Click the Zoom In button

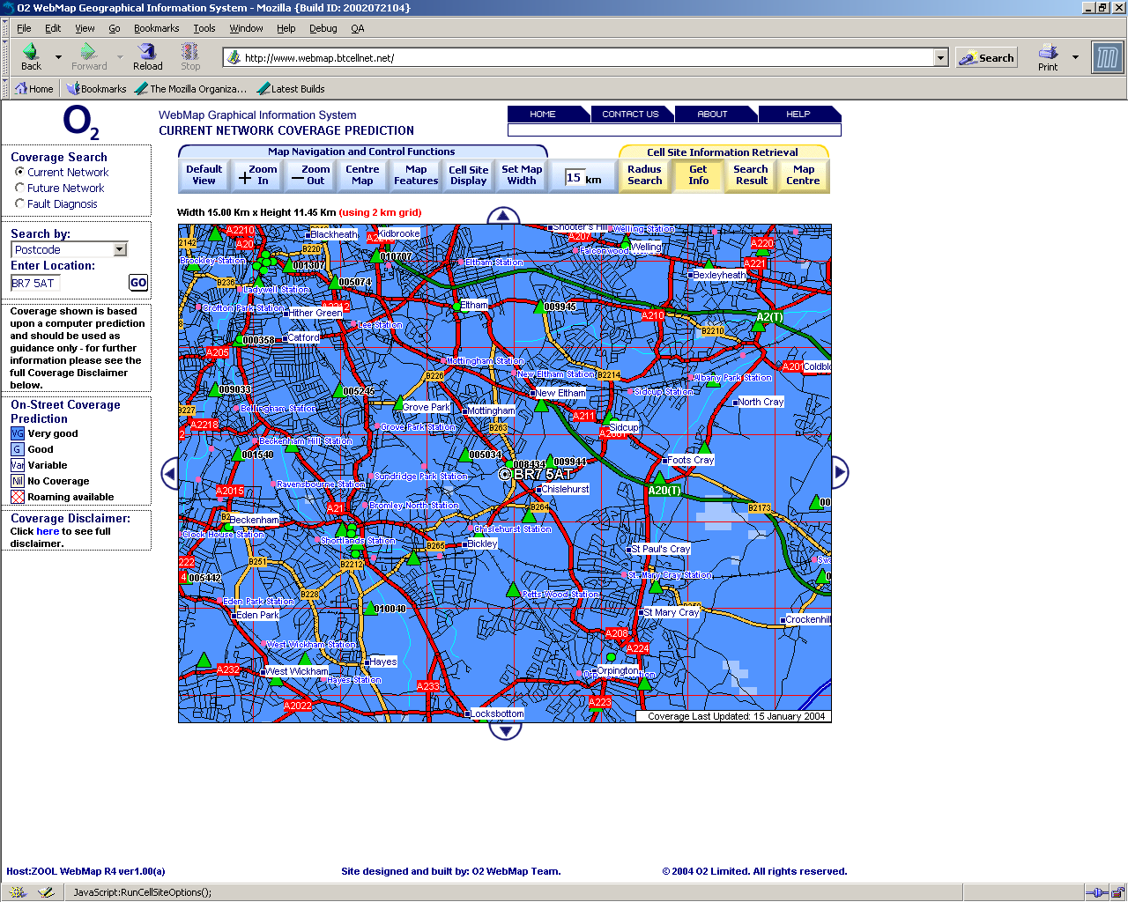point(256,175)
